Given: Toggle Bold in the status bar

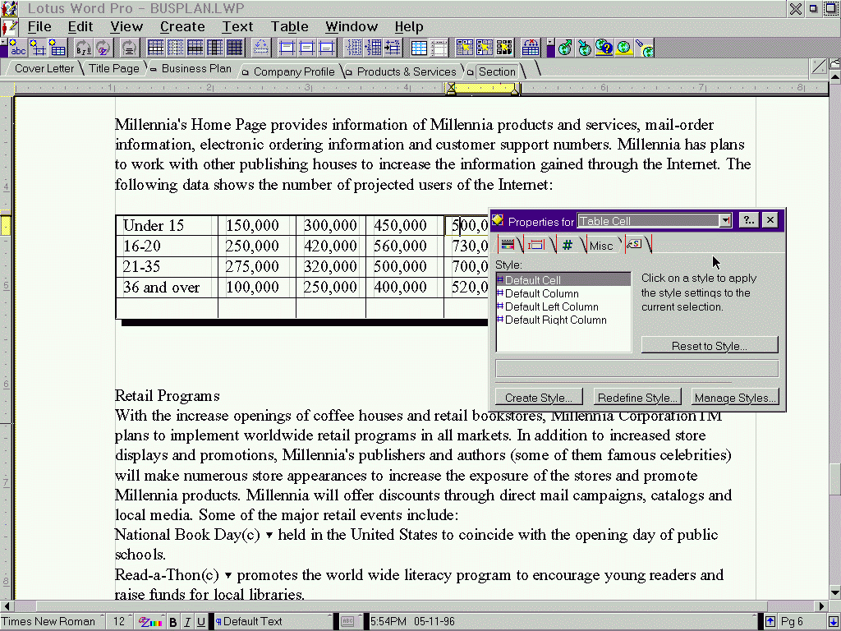Looking at the screenshot, I should pos(172,621).
